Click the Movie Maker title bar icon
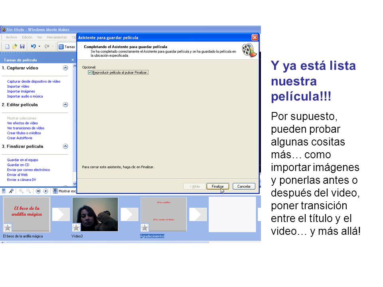This screenshot has height=287, width=383. click(x=3, y=29)
